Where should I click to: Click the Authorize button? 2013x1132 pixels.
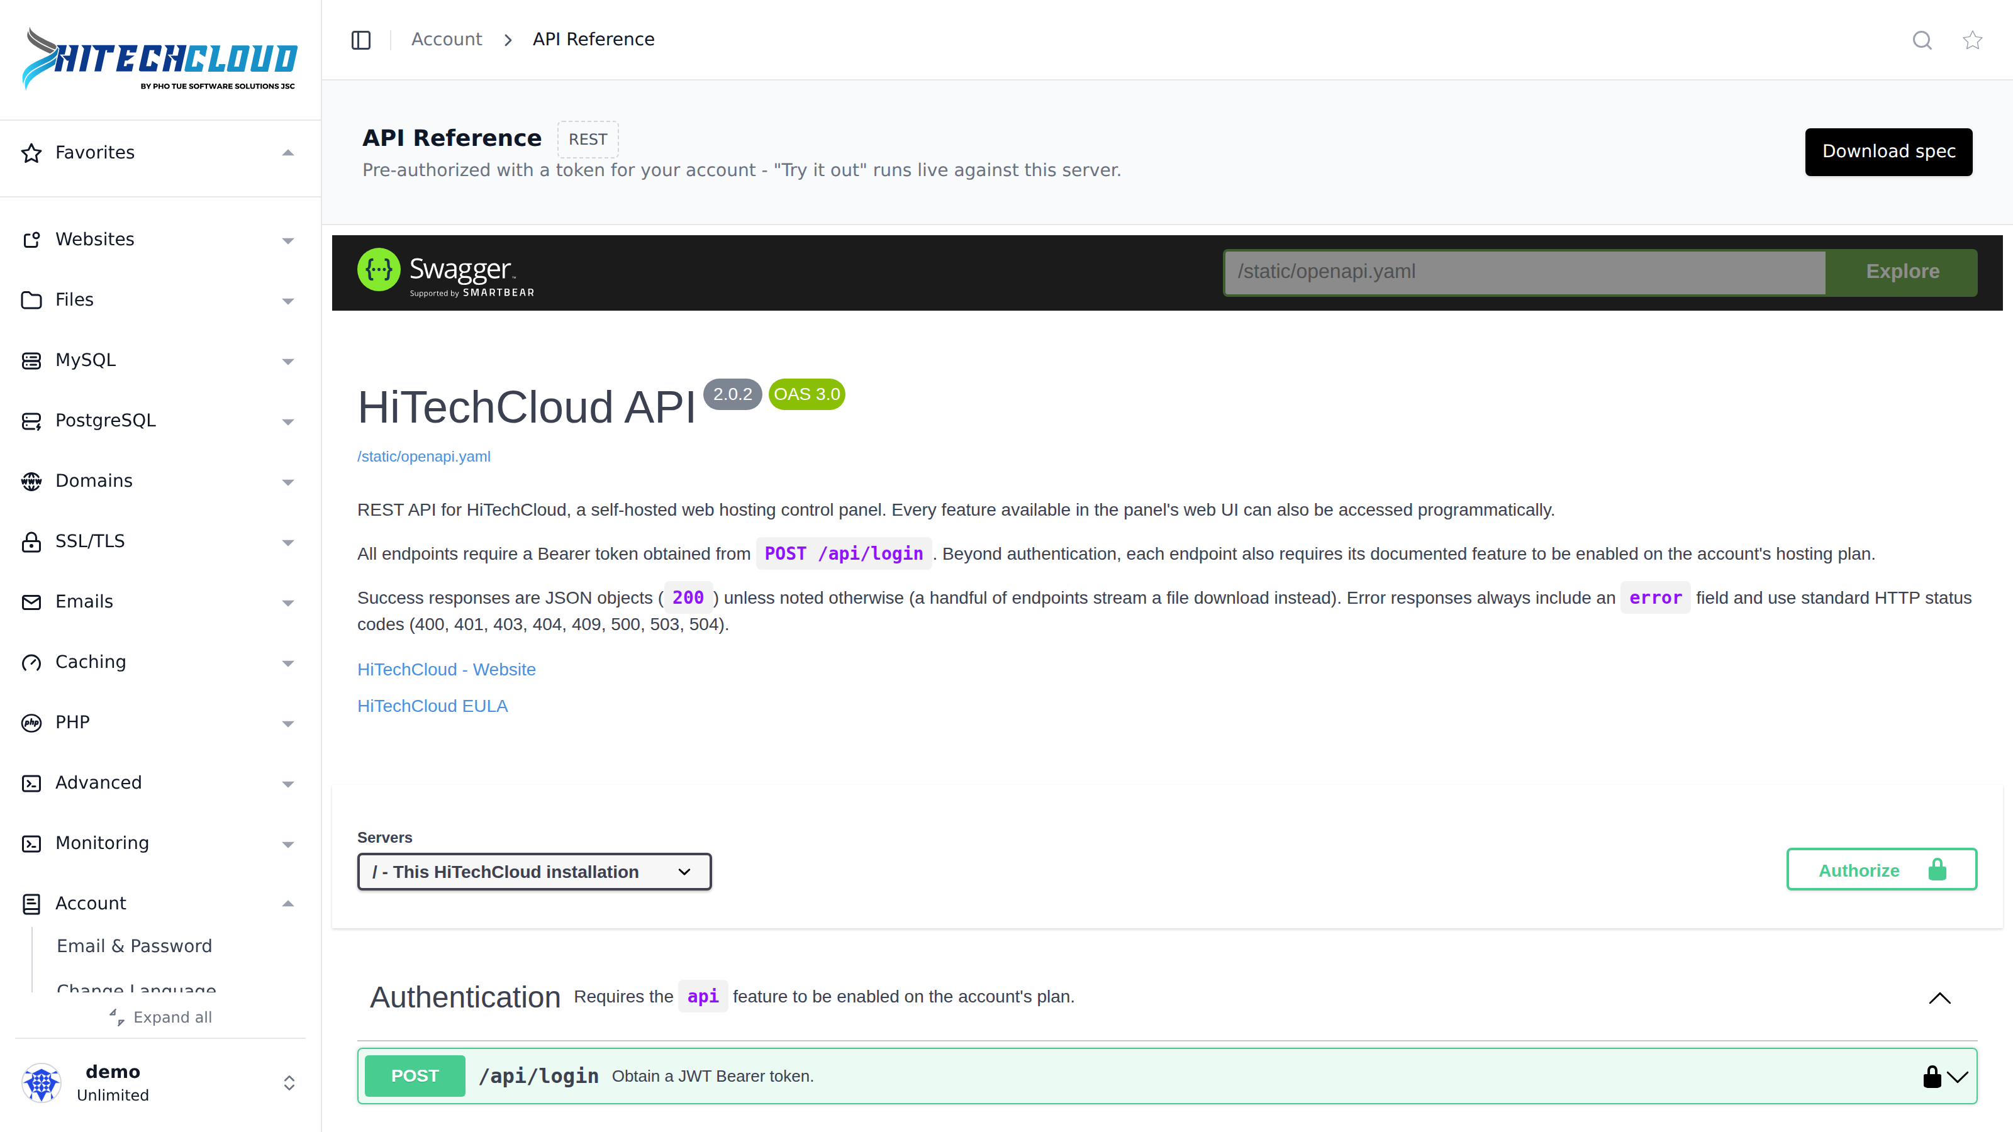[x=1881, y=870]
